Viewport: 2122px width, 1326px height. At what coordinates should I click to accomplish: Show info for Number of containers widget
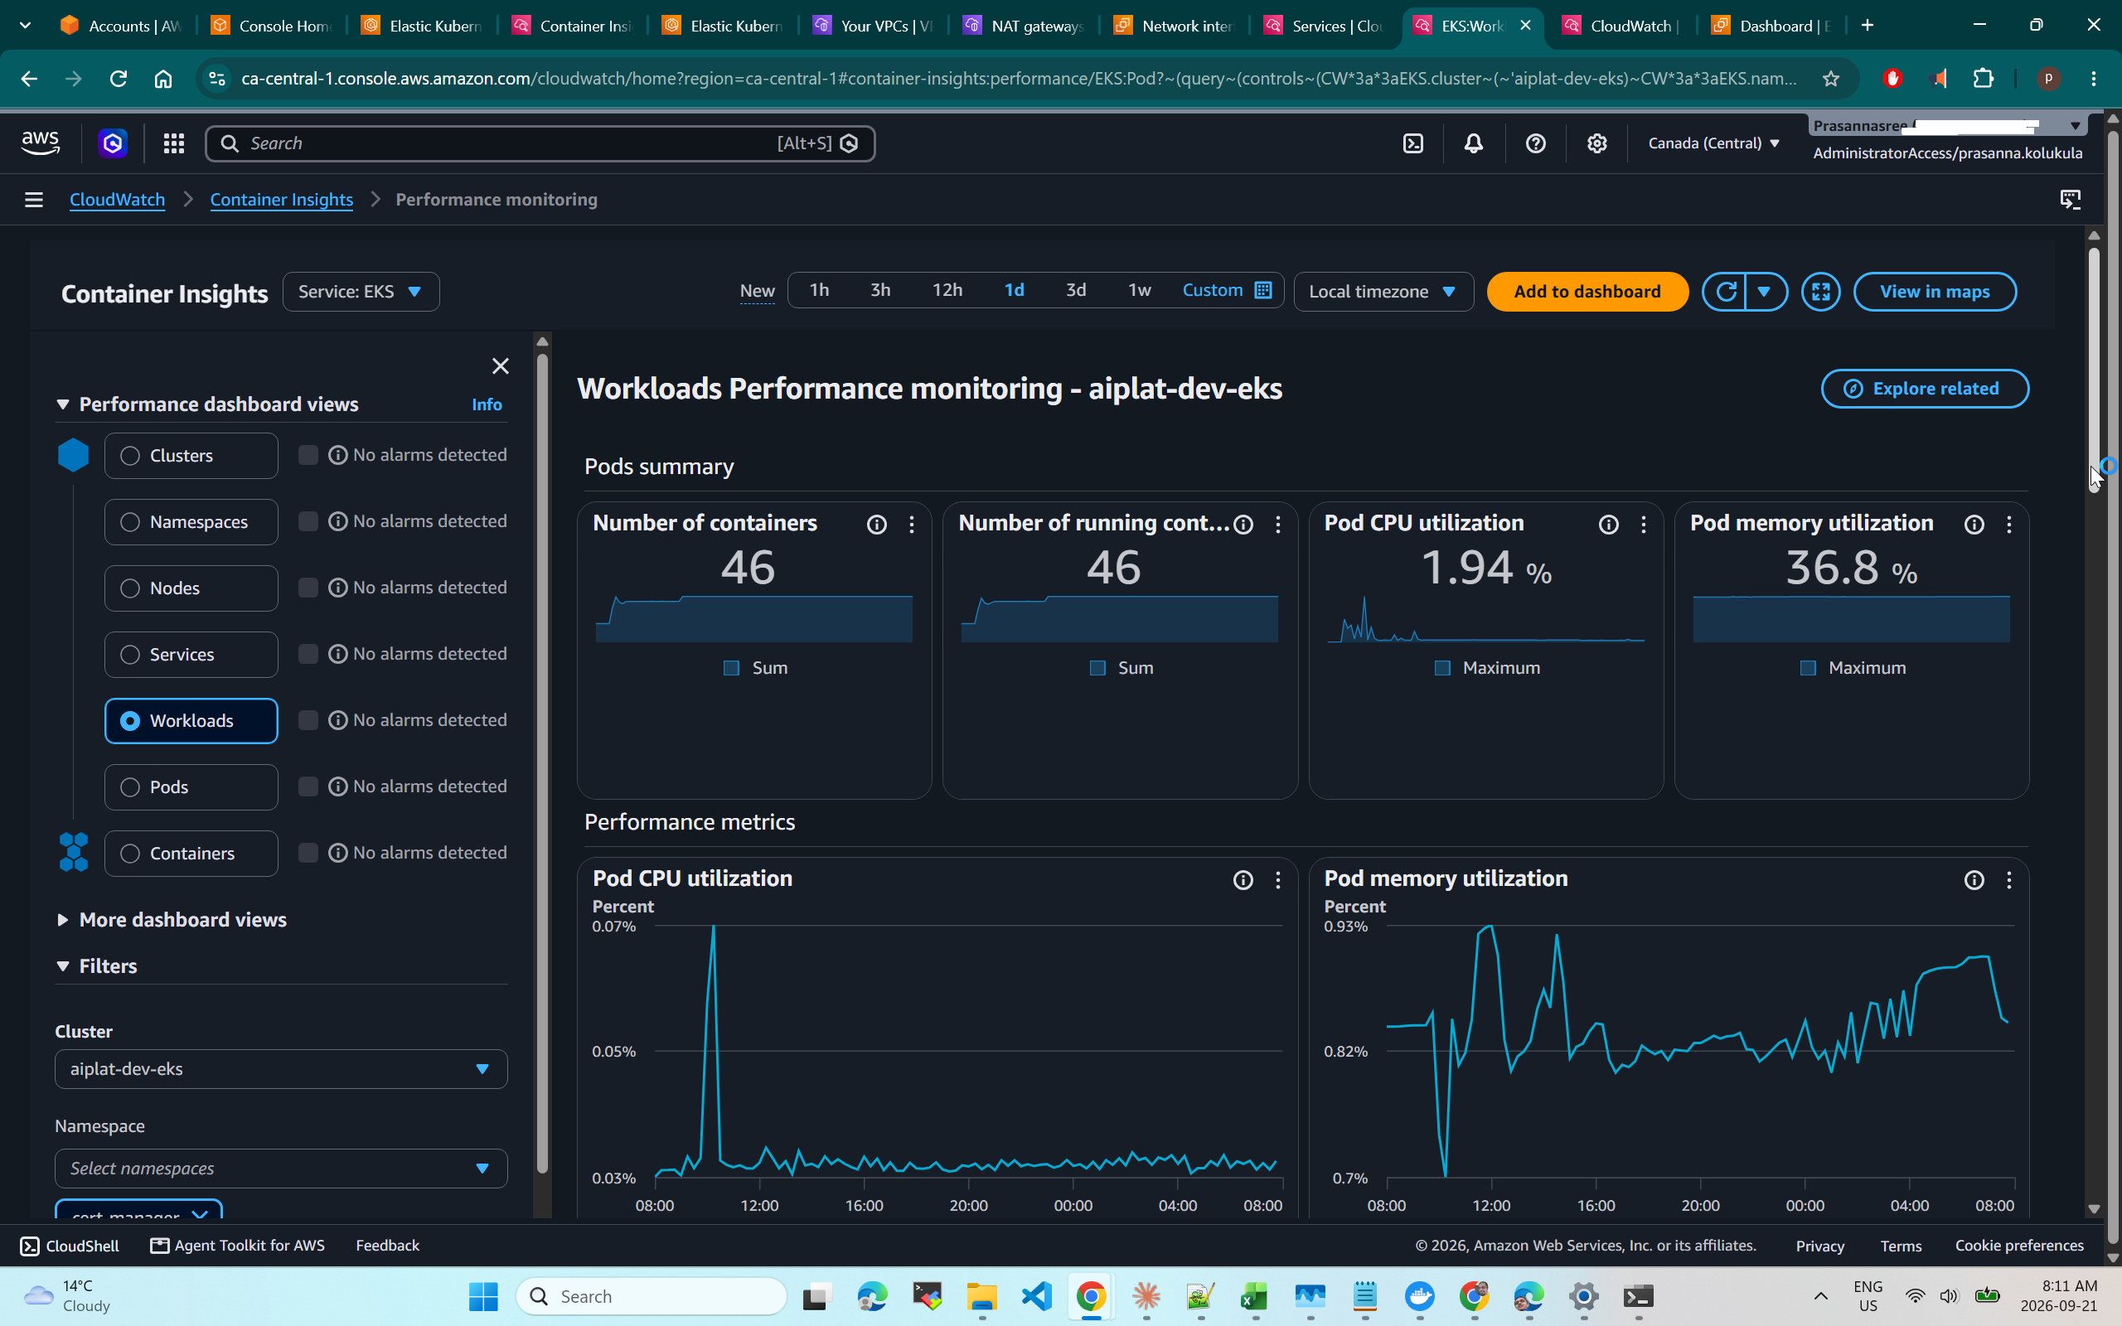(x=876, y=525)
